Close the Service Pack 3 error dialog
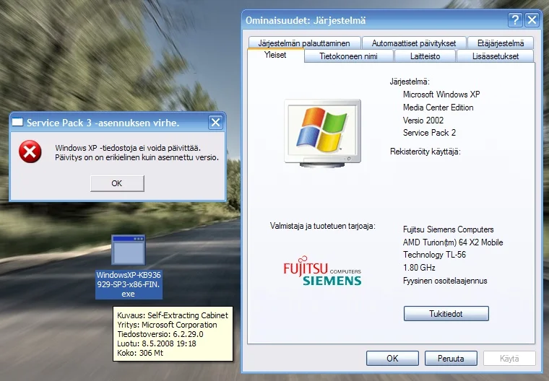Viewport: 549px width, 381px height. [x=215, y=123]
